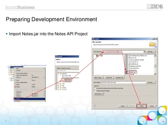This screenshot has width=167, height=125.
Task: Click the Notes.jar file icon
Action: 129,72
